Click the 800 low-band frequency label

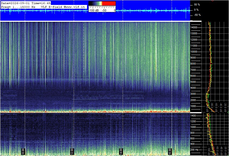tap(193, 133)
